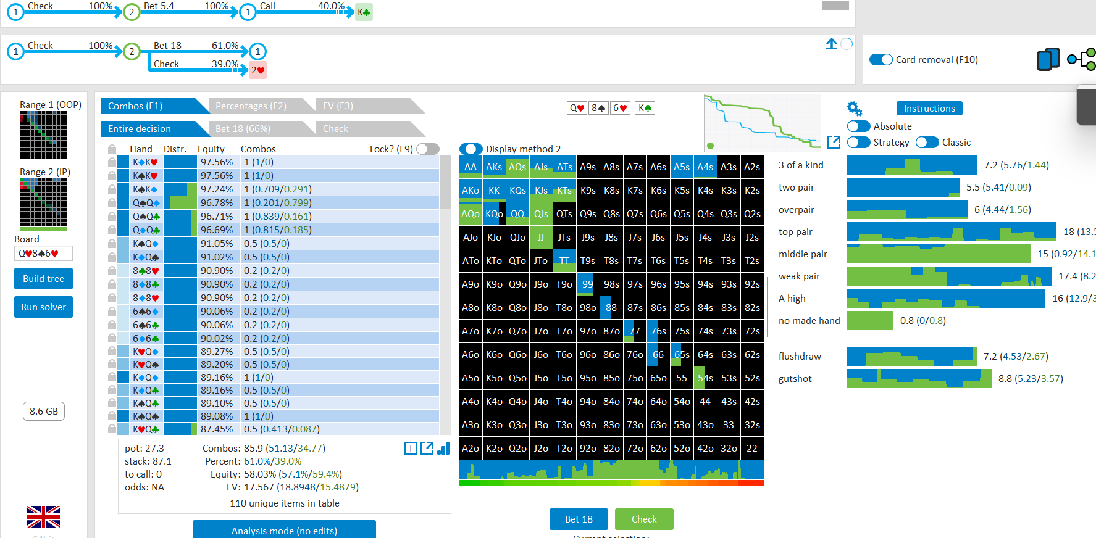Click Run solver button
This screenshot has width=1096, height=538.
coord(43,307)
